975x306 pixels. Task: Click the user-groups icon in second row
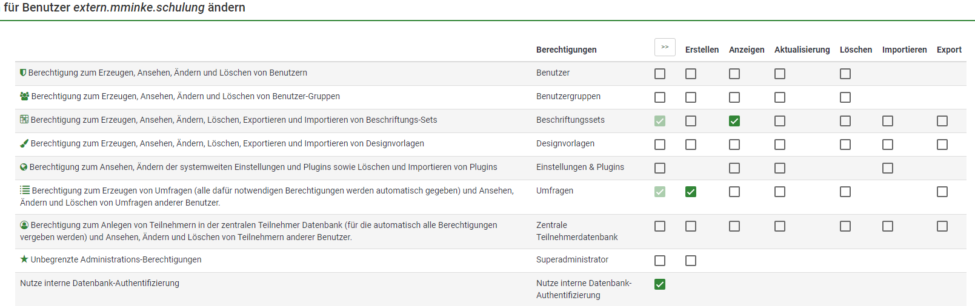(x=24, y=96)
